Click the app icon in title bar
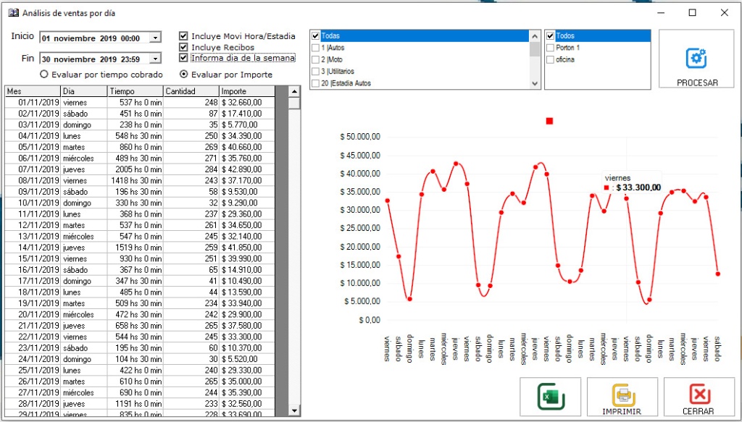This screenshot has width=742, height=422. 12,13
